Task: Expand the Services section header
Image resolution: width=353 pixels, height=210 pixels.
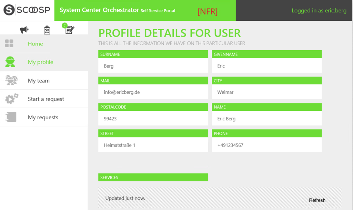Action: coord(153,178)
